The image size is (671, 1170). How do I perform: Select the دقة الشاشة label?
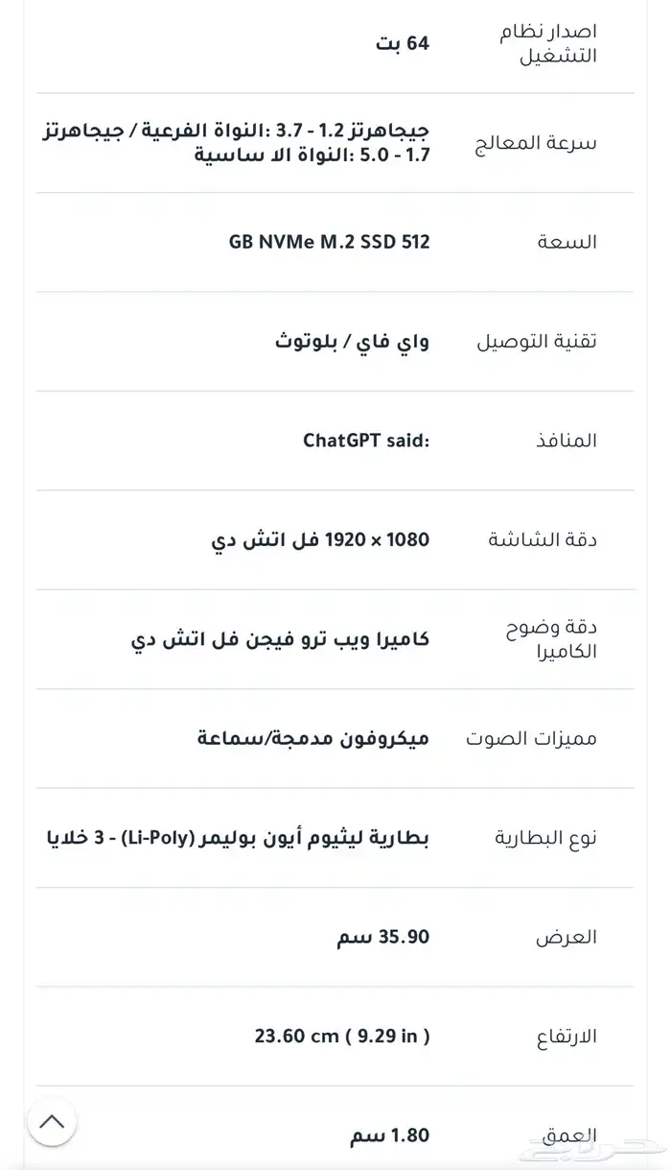[x=543, y=539]
